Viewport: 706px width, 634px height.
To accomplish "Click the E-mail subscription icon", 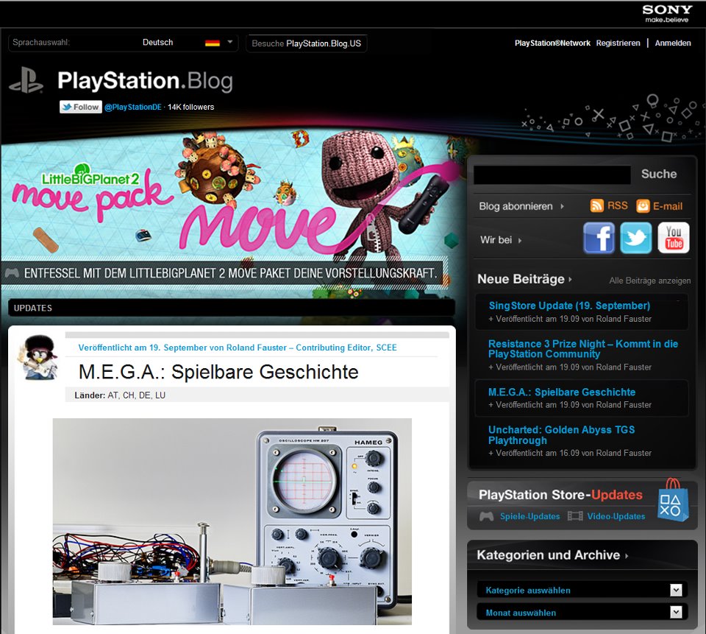I will 643,206.
